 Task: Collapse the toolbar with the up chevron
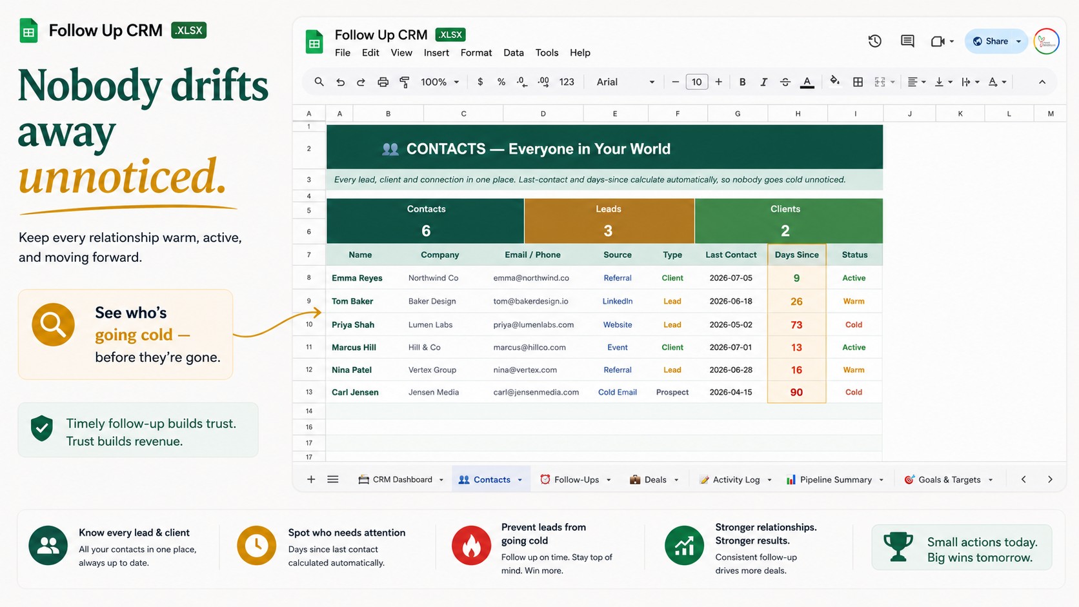point(1042,82)
